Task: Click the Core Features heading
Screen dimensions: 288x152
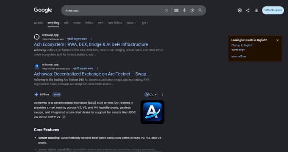Action: point(47,130)
